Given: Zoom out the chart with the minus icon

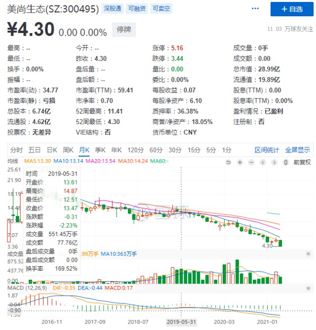Looking at the screenshot, I should [252, 162].
